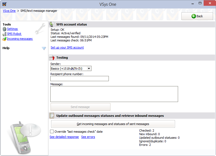This screenshot has height=156, width=216.
Task: Focus the Recipient phone number field
Action: pyautogui.click(x=79, y=79)
